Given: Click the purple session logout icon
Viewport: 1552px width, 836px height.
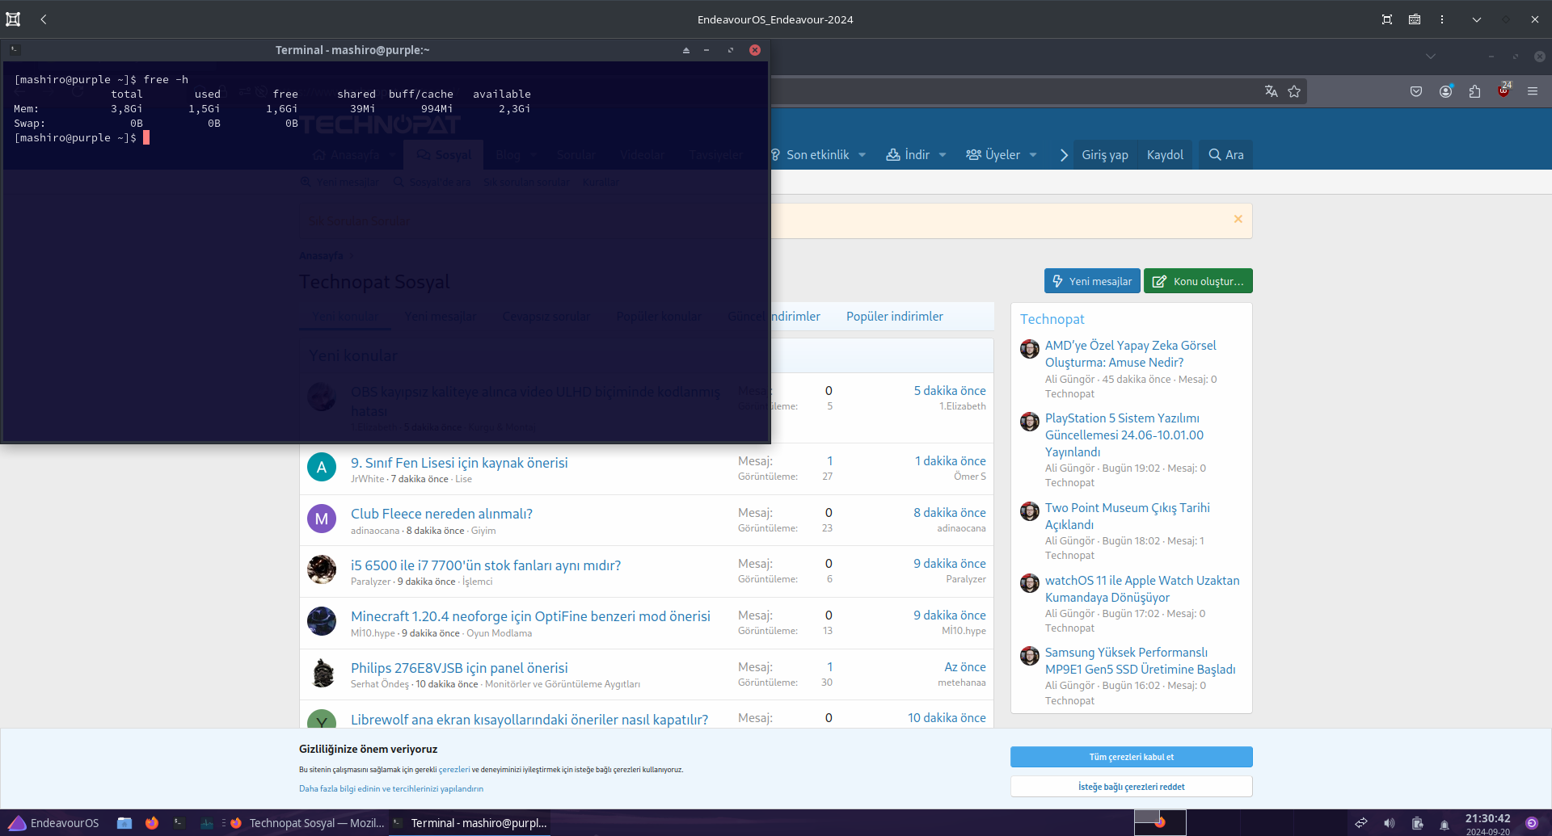Looking at the screenshot, I should tap(1532, 823).
